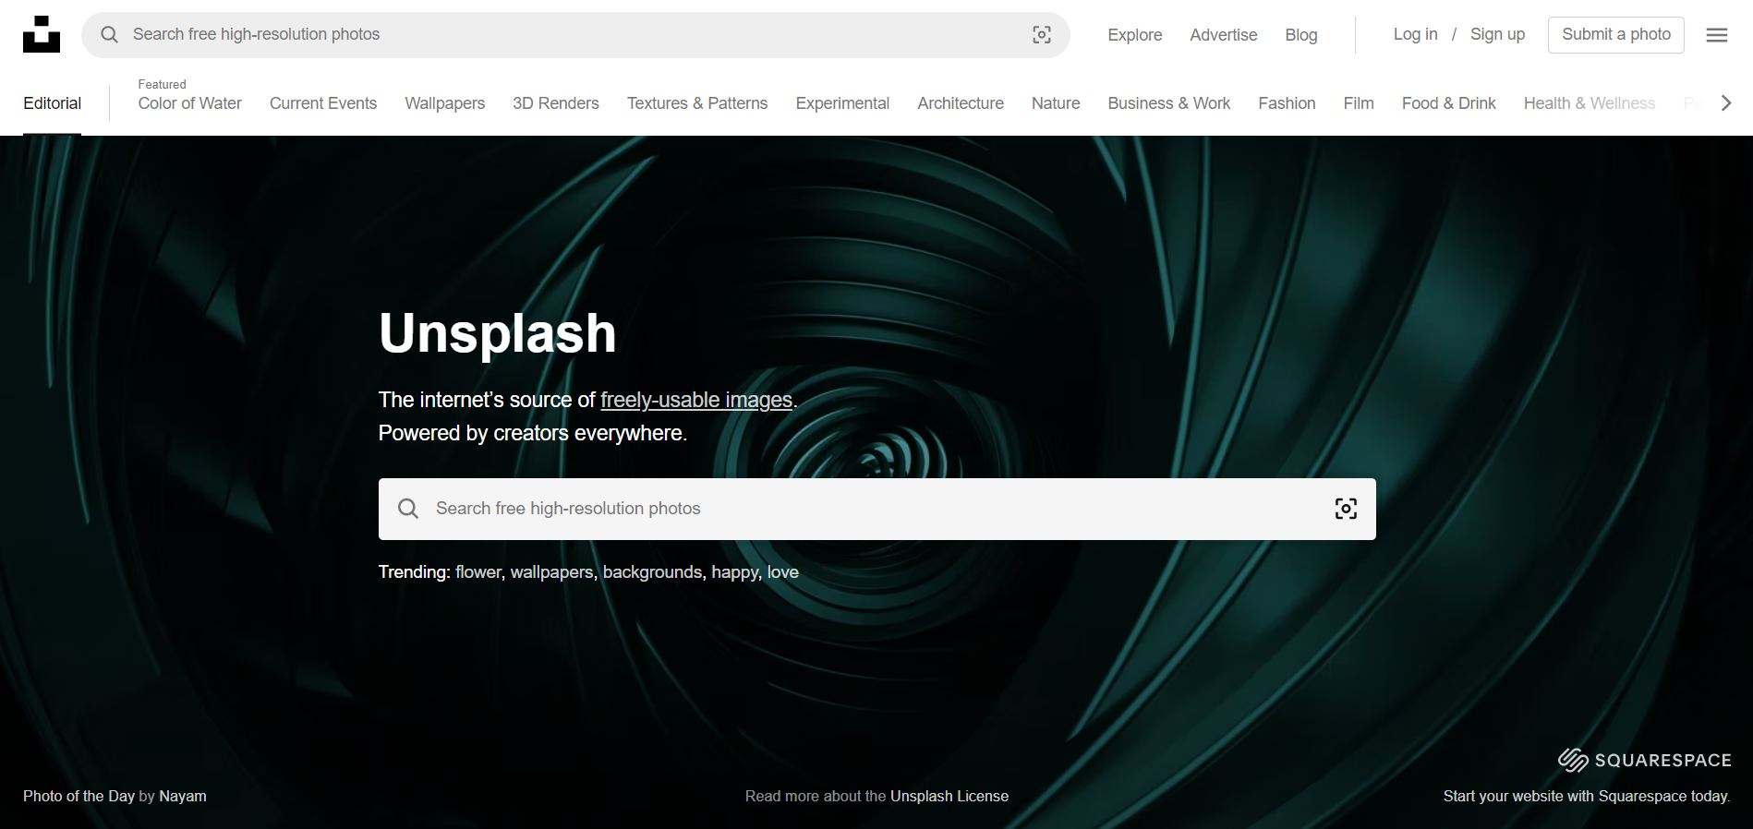Click trending term flower

[x=478, y=572]
